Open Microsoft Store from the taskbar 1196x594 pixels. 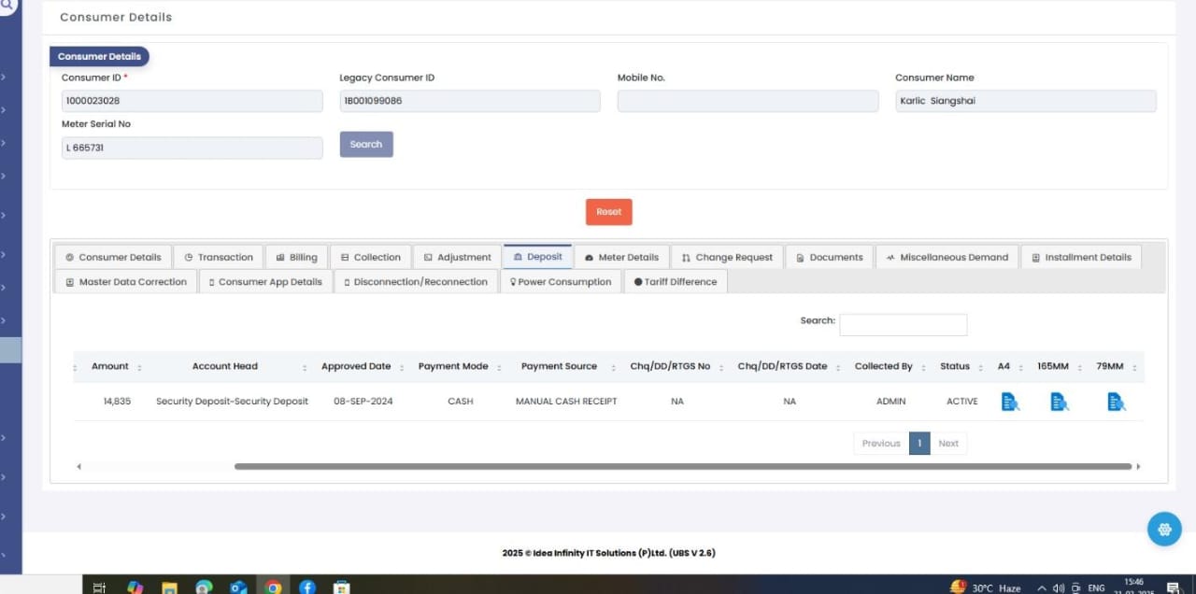342,587
